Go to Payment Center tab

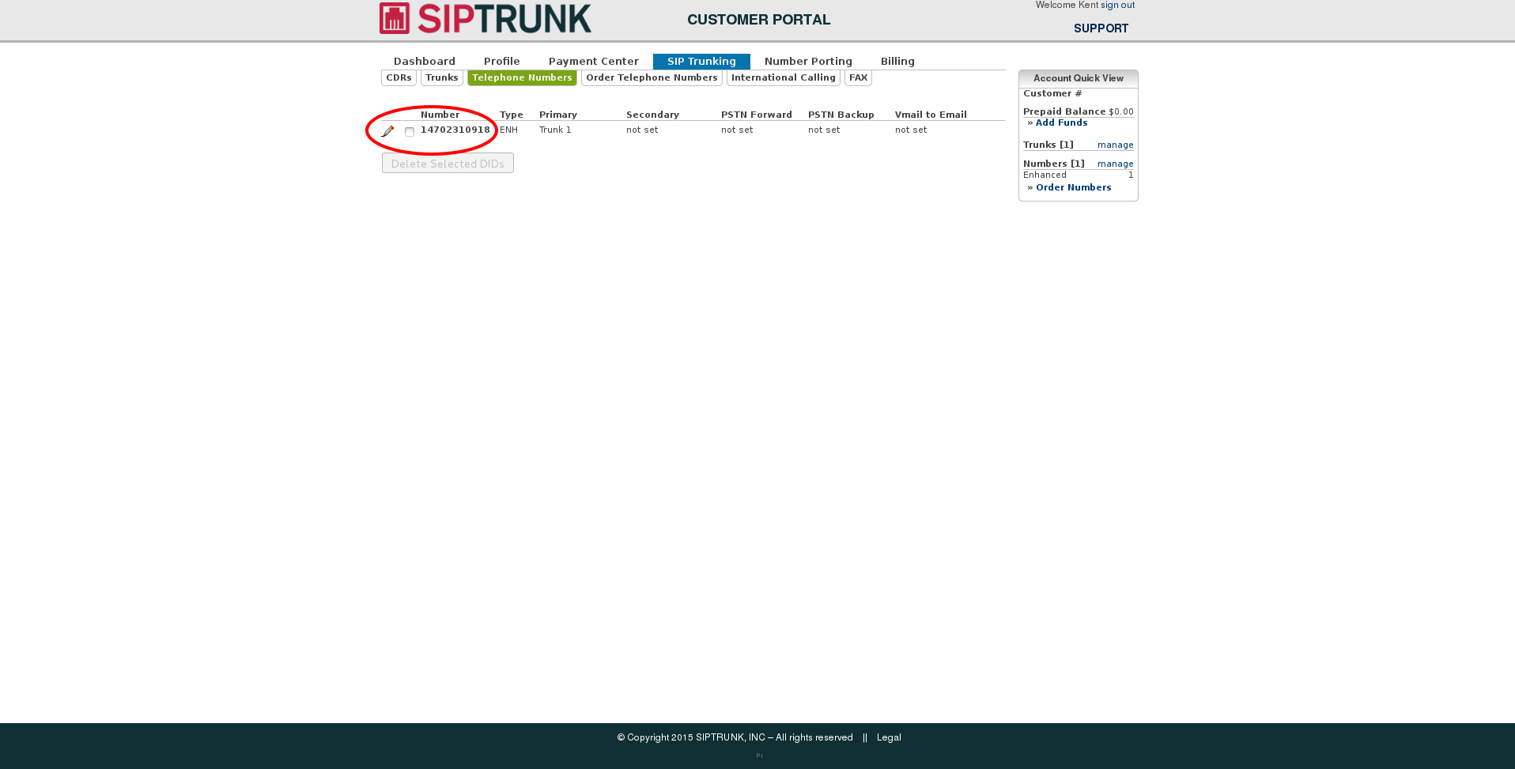(x=594, y=62)
